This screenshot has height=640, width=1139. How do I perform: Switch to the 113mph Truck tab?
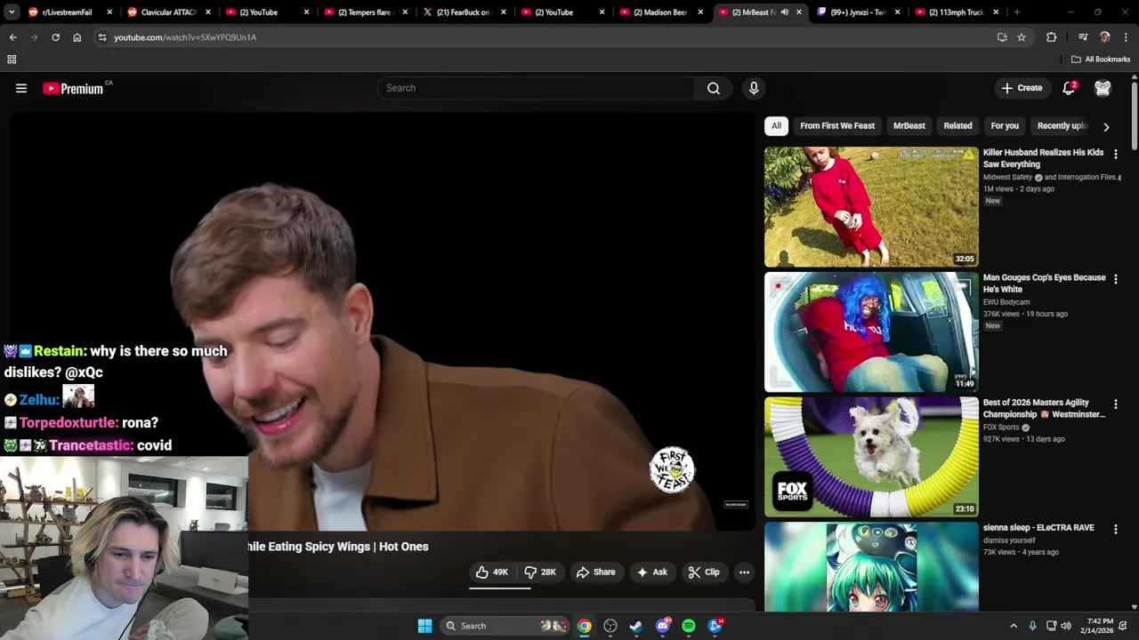tap(957, 12)
